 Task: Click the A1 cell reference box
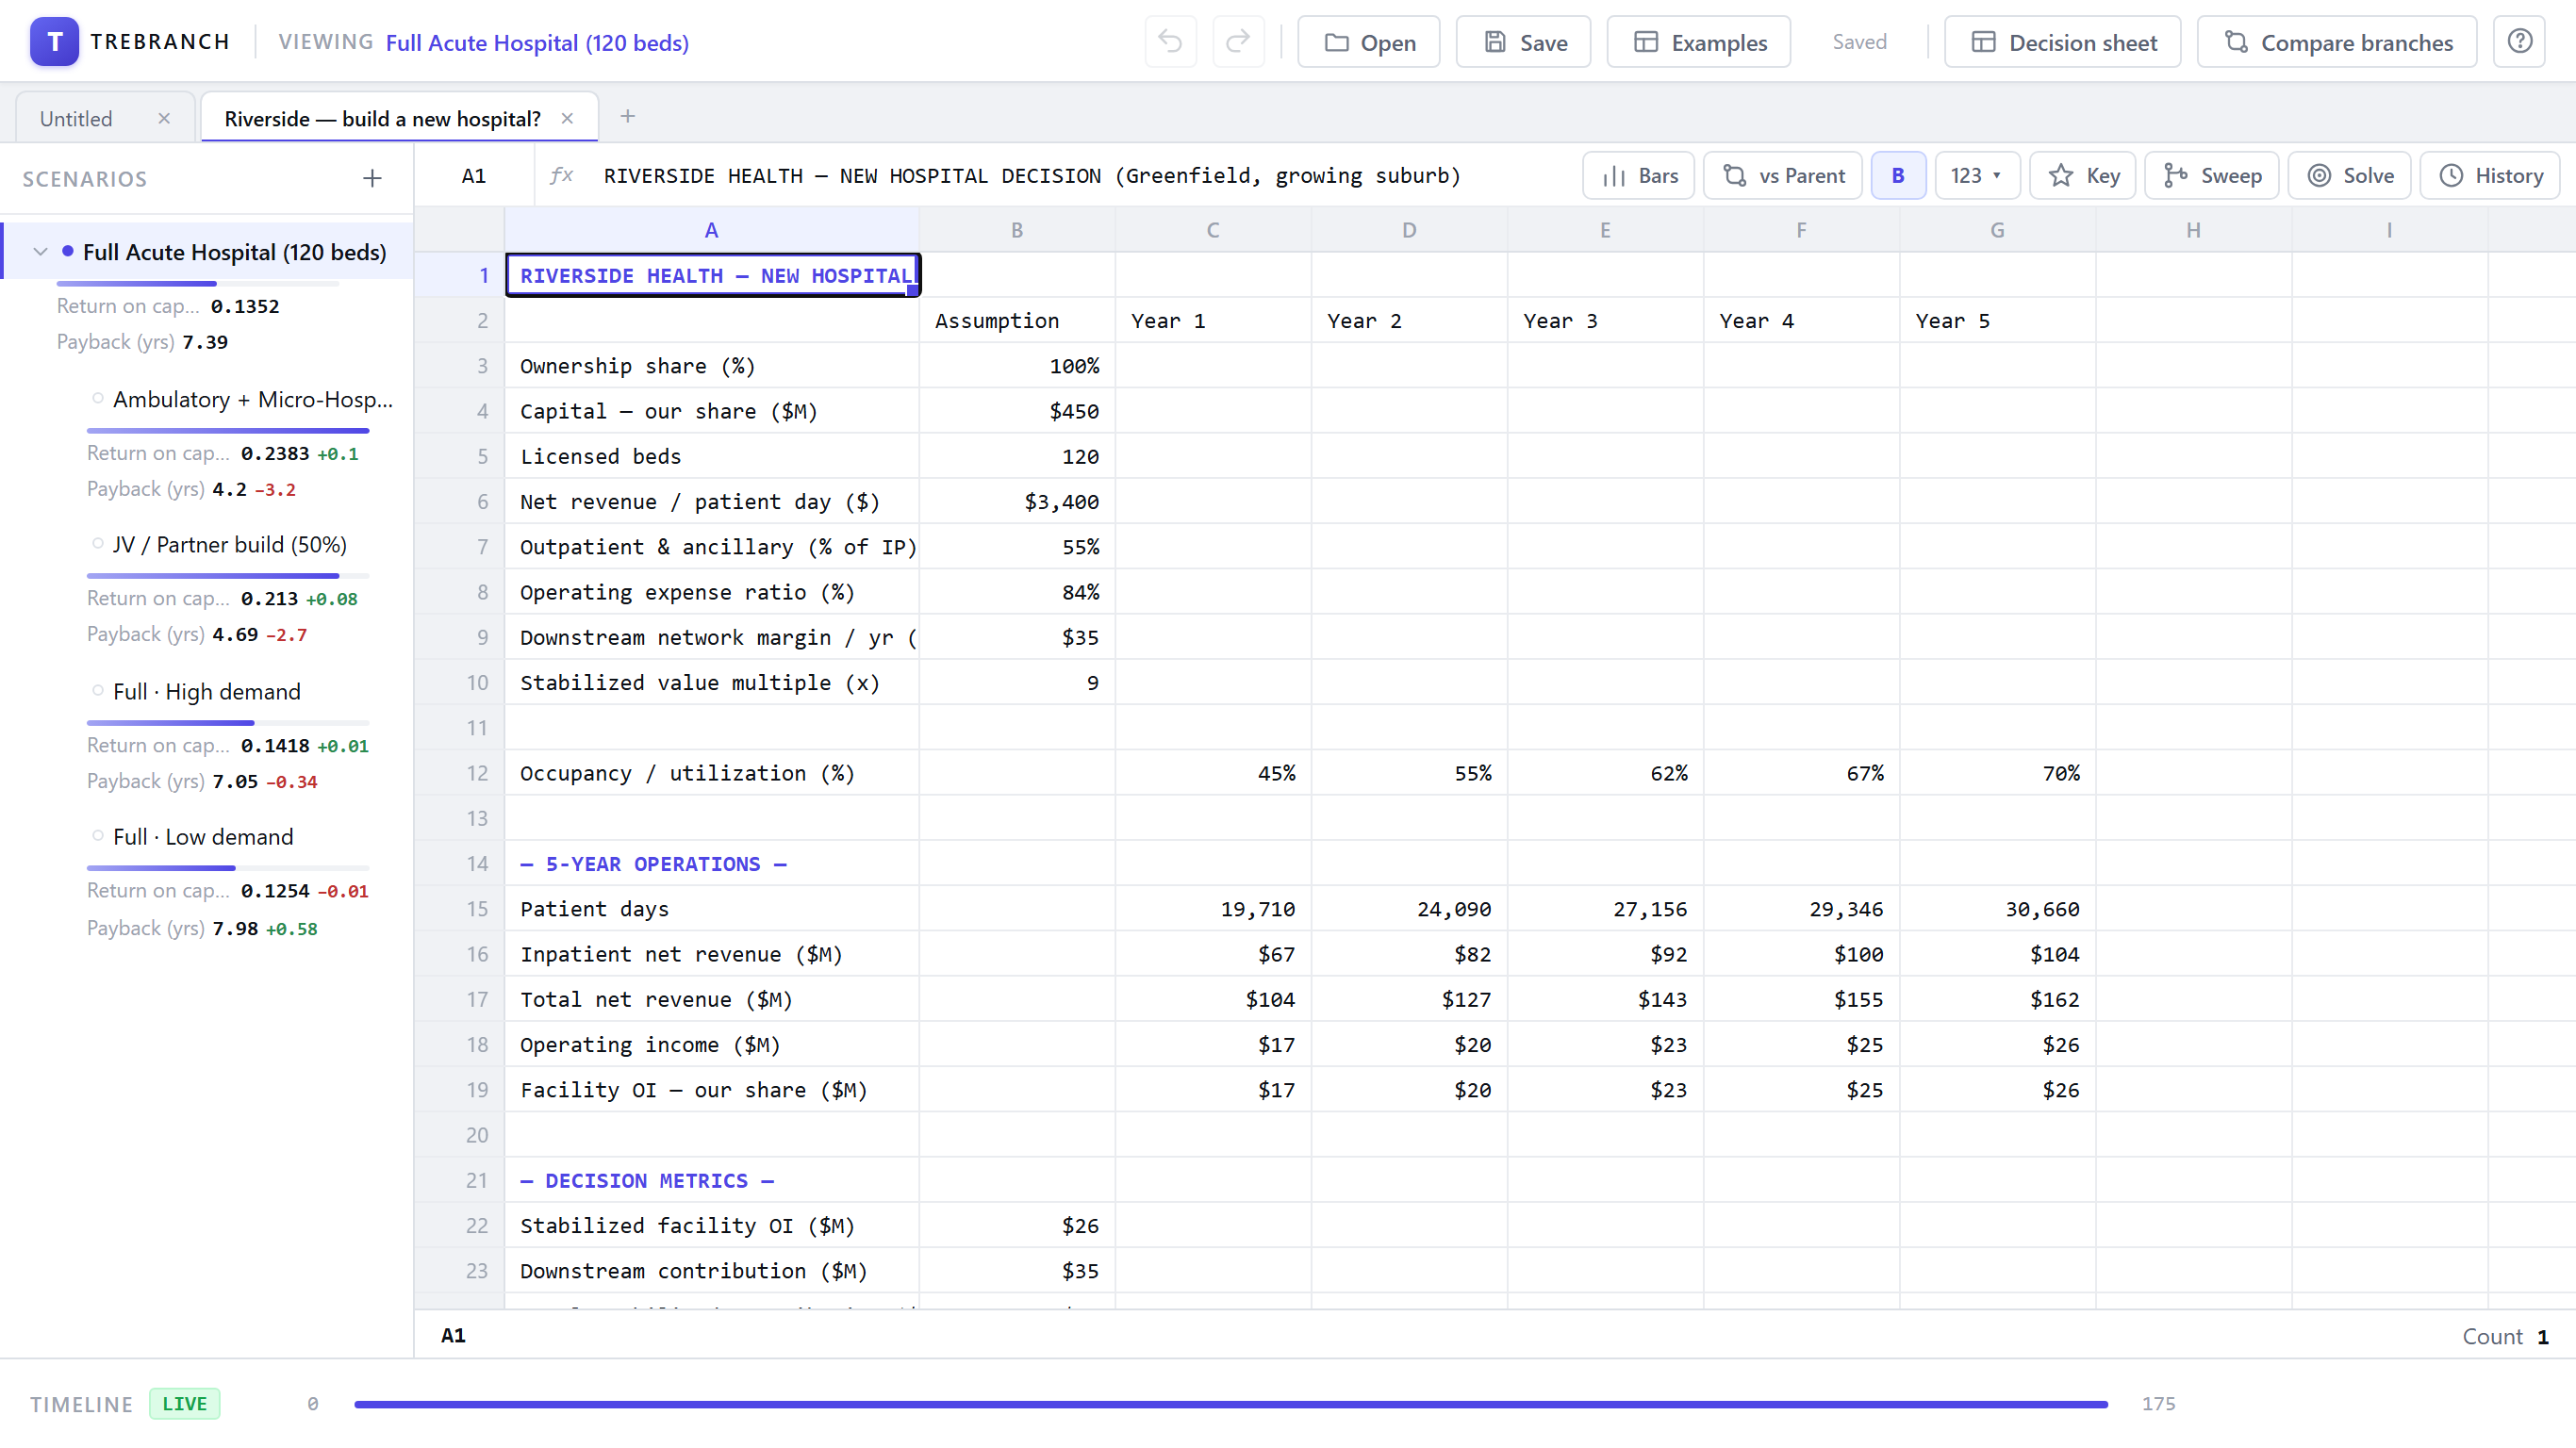[x=474, y=175]
